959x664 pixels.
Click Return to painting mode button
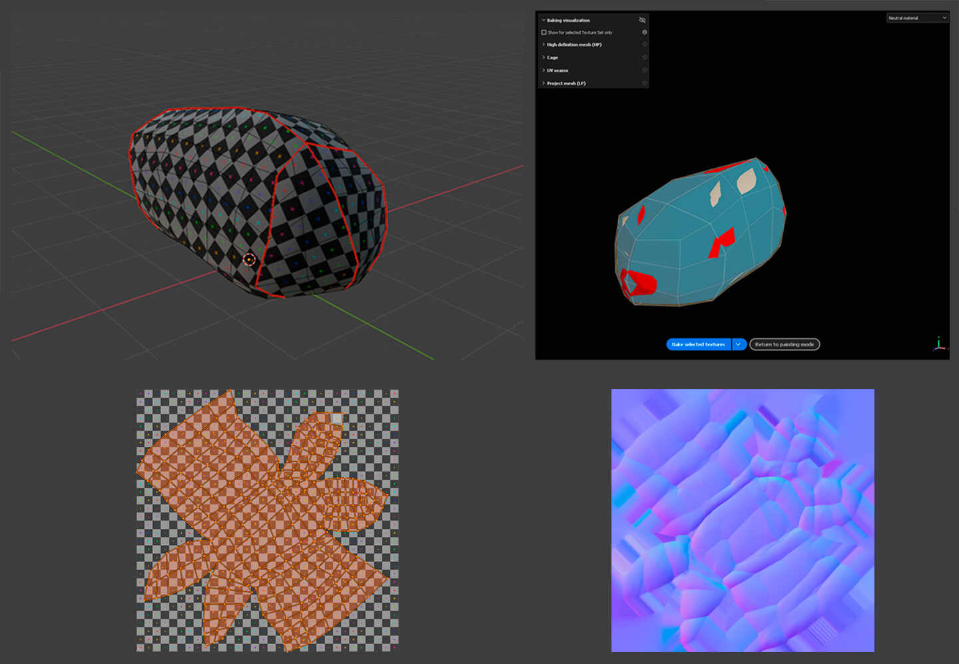(784, 344)
